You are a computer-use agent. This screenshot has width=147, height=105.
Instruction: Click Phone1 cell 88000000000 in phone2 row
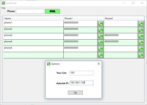[81, 30]
